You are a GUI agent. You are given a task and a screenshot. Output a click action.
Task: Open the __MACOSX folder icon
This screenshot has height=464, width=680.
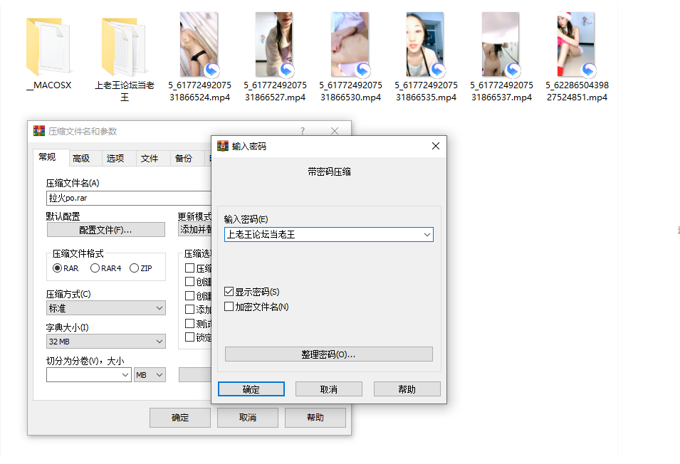[48, 48]
